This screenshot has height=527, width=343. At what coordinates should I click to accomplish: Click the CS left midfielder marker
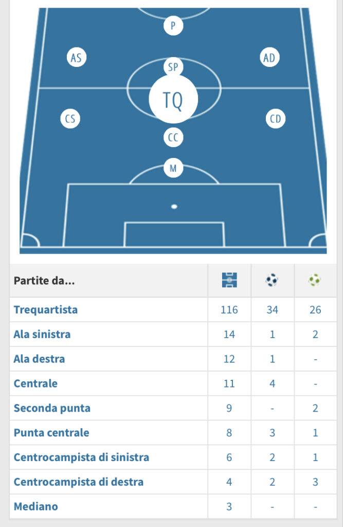(x=70, y=119)
